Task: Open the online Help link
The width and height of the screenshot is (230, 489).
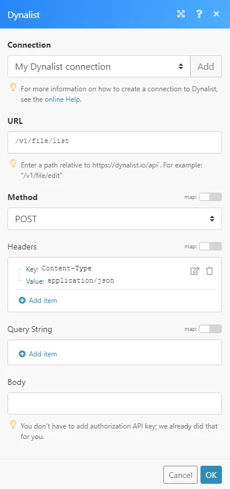Action: (x=63, y=100)
